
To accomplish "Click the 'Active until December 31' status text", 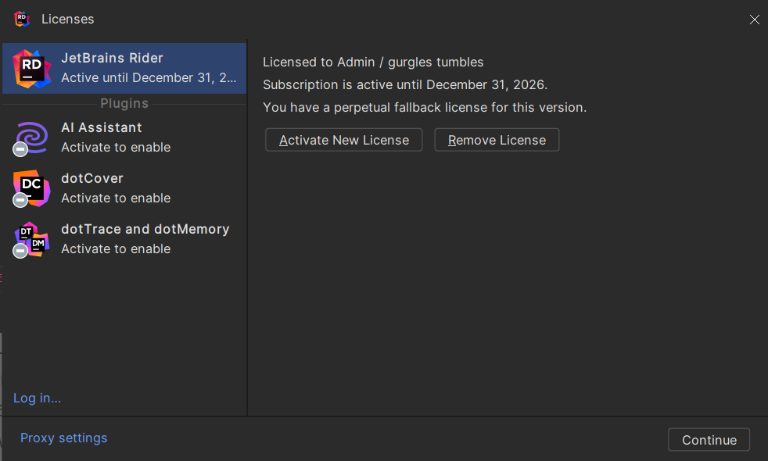I will pos(149,78).
